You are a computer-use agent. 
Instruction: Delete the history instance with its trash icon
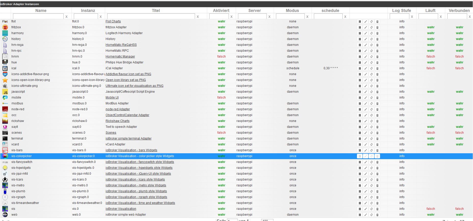pos(377,39)
